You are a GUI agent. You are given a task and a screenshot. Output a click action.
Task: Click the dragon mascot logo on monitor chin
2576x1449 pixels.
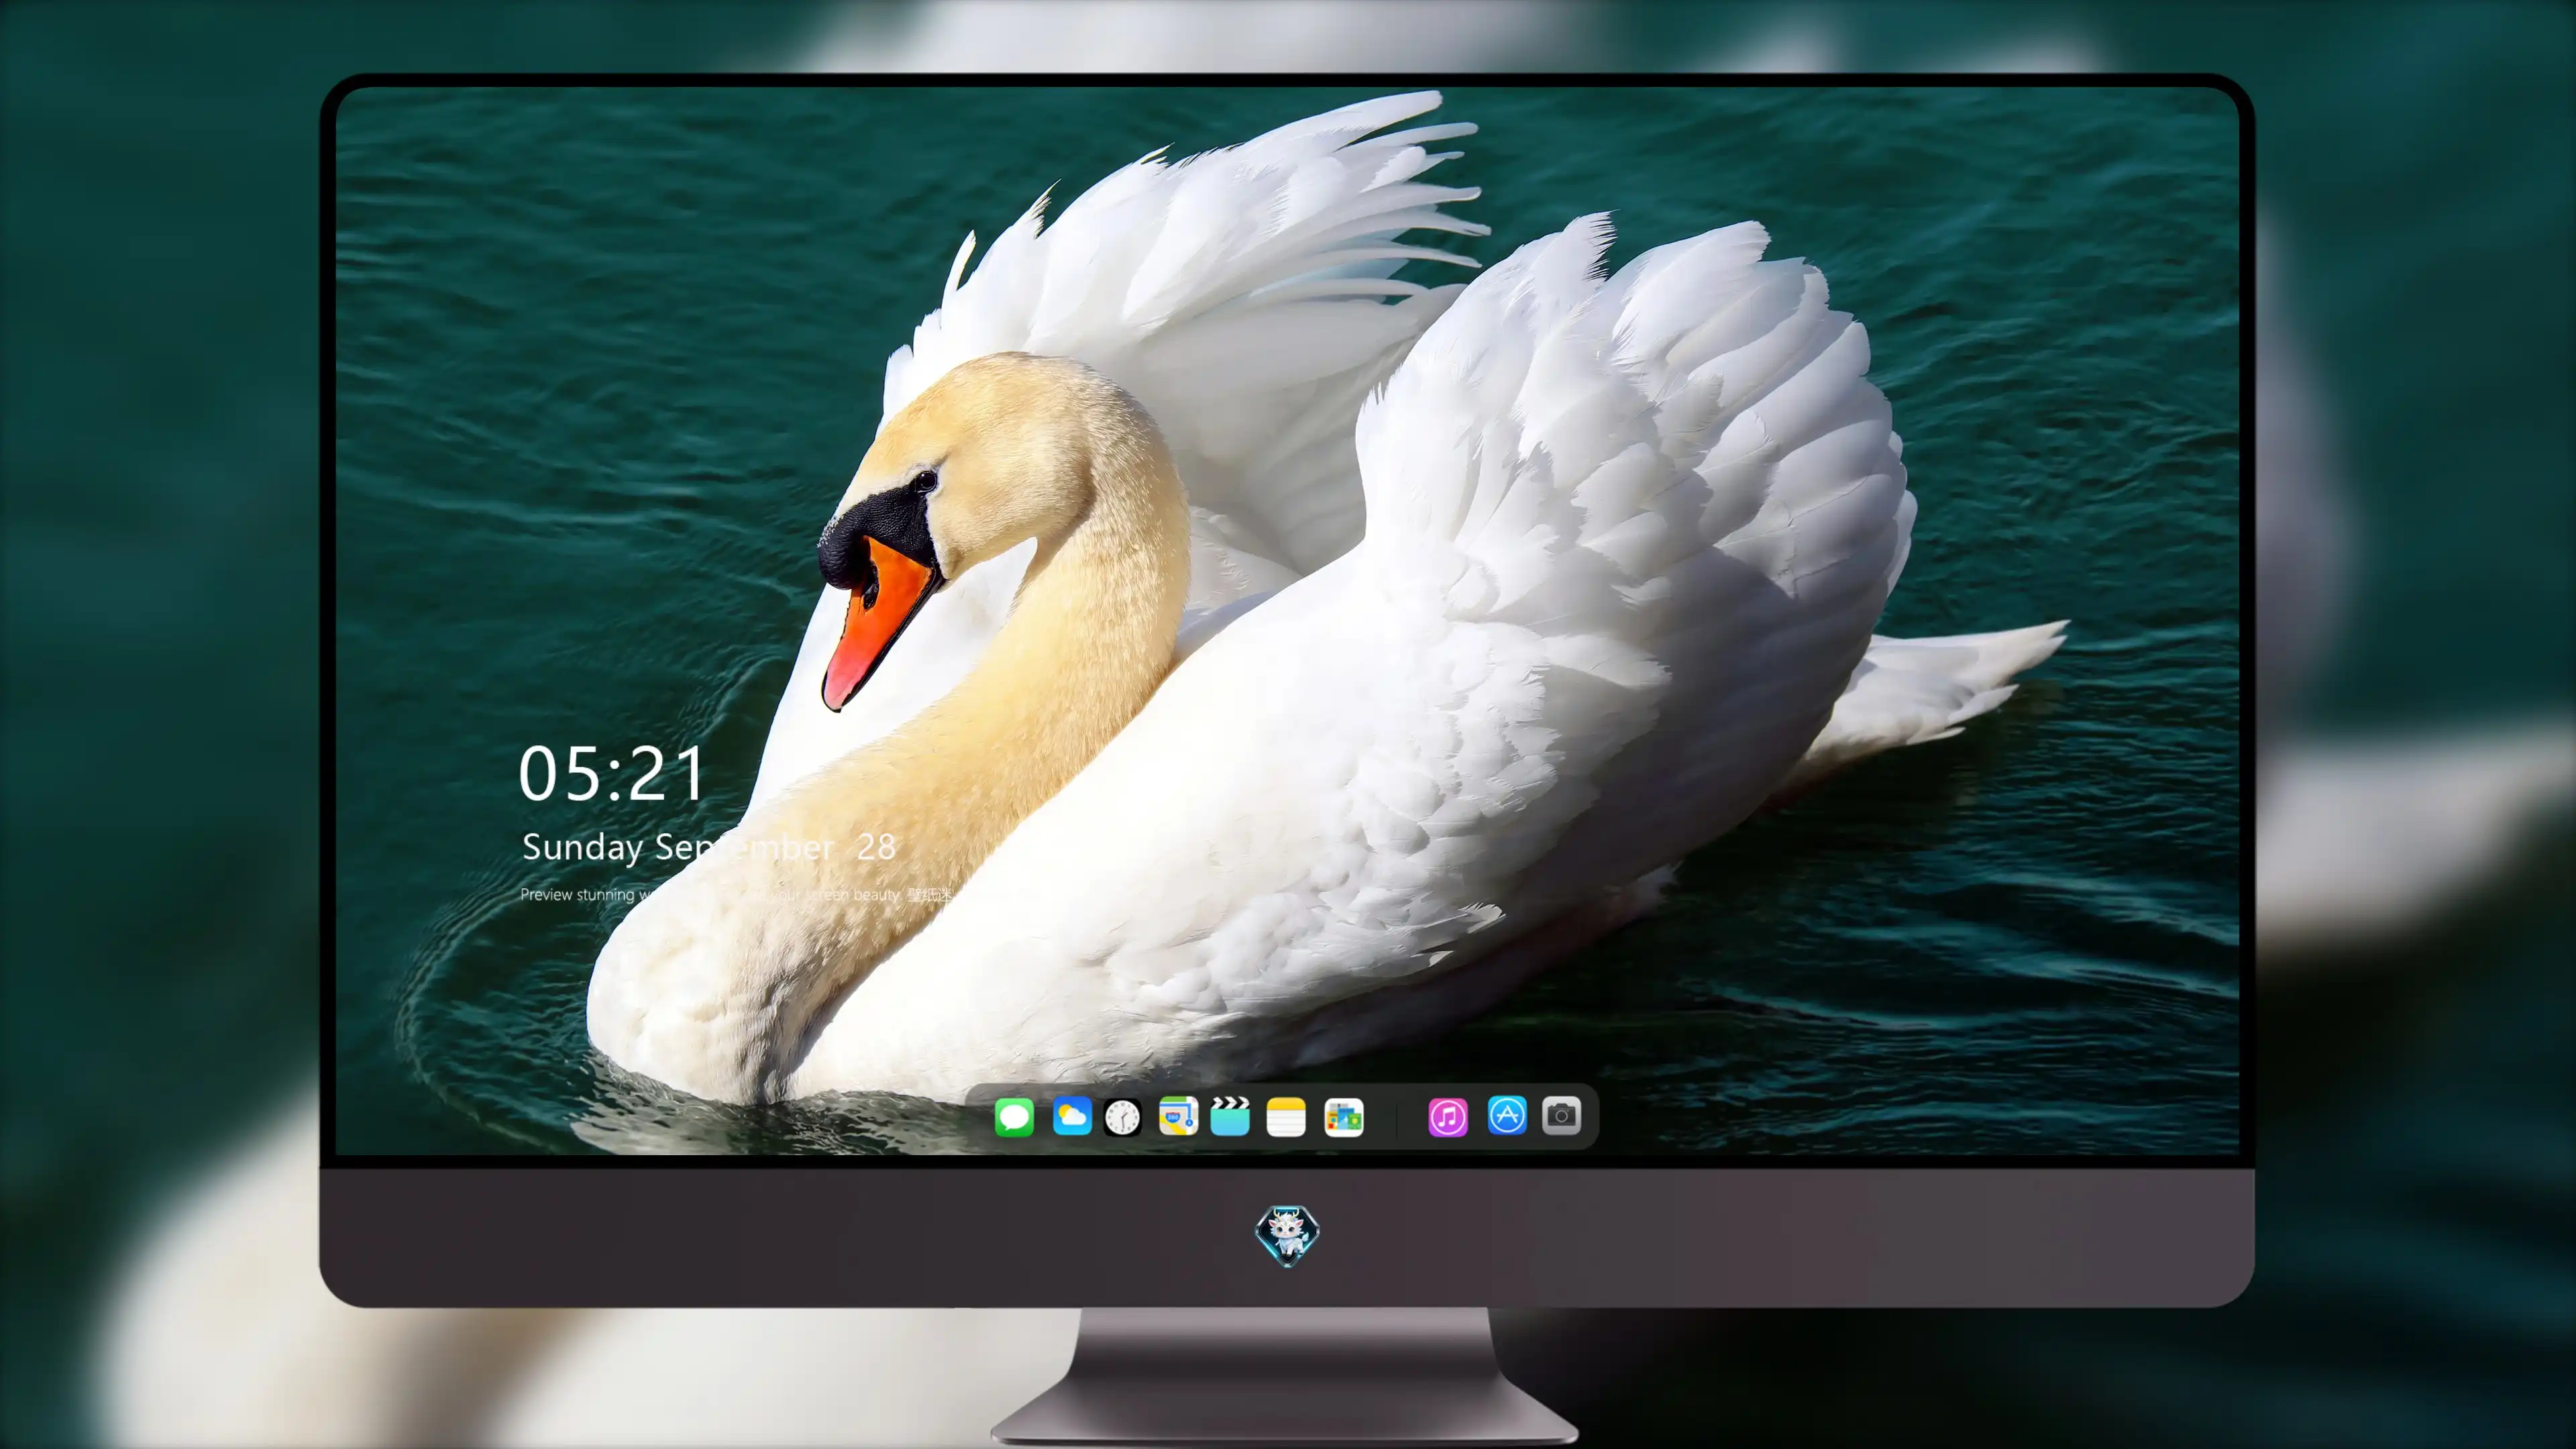click(x=1287, y=1236)
